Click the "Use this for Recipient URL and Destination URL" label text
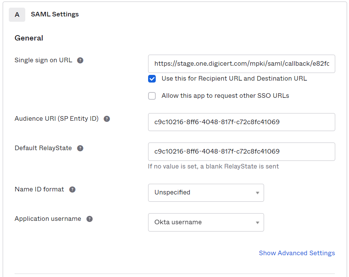This screenshot has height=277, width=349. pos(234,79)
